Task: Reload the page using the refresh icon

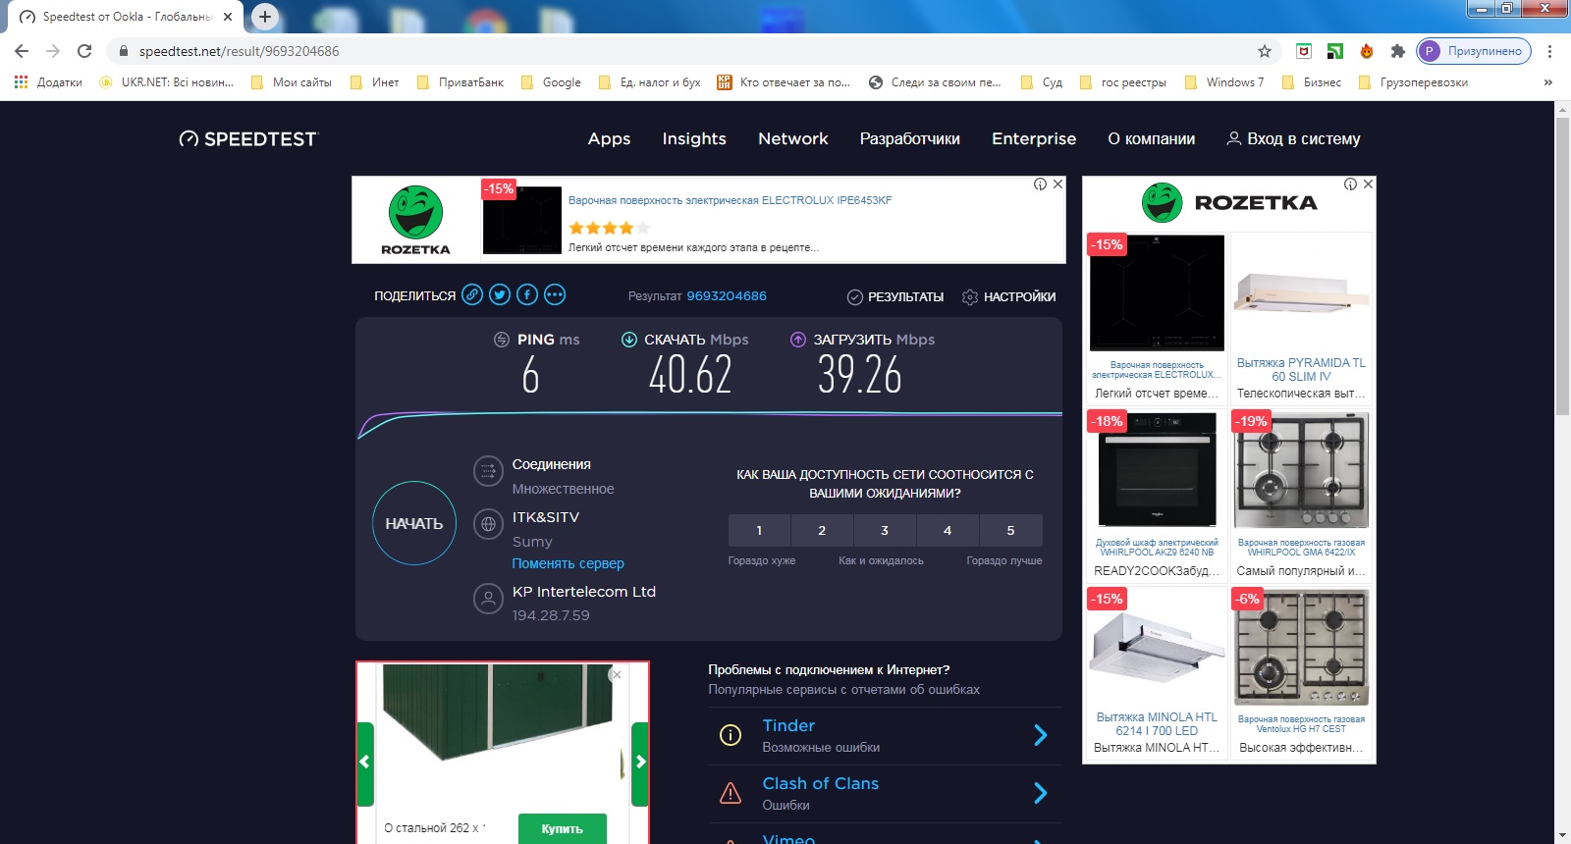Action: [84, 51]
